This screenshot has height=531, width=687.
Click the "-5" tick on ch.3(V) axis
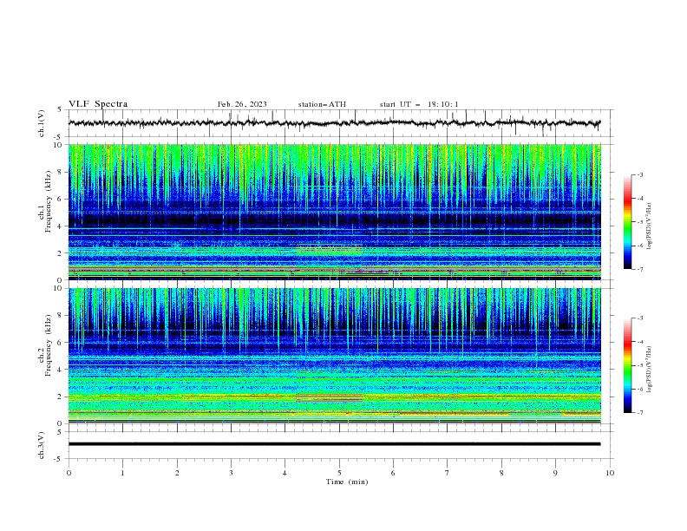(58, 459)
